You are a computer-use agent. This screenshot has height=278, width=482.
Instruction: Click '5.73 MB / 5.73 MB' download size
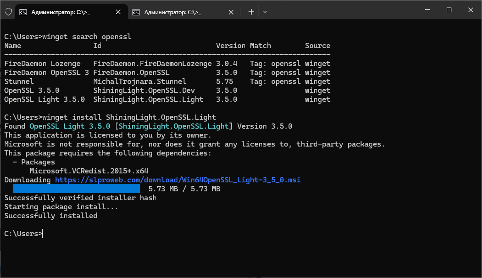185,189
